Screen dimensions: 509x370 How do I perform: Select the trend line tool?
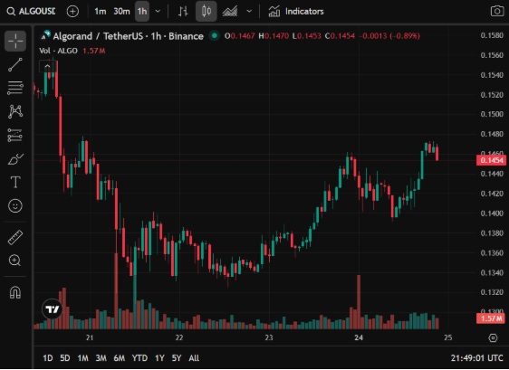(x=15, y=65)
